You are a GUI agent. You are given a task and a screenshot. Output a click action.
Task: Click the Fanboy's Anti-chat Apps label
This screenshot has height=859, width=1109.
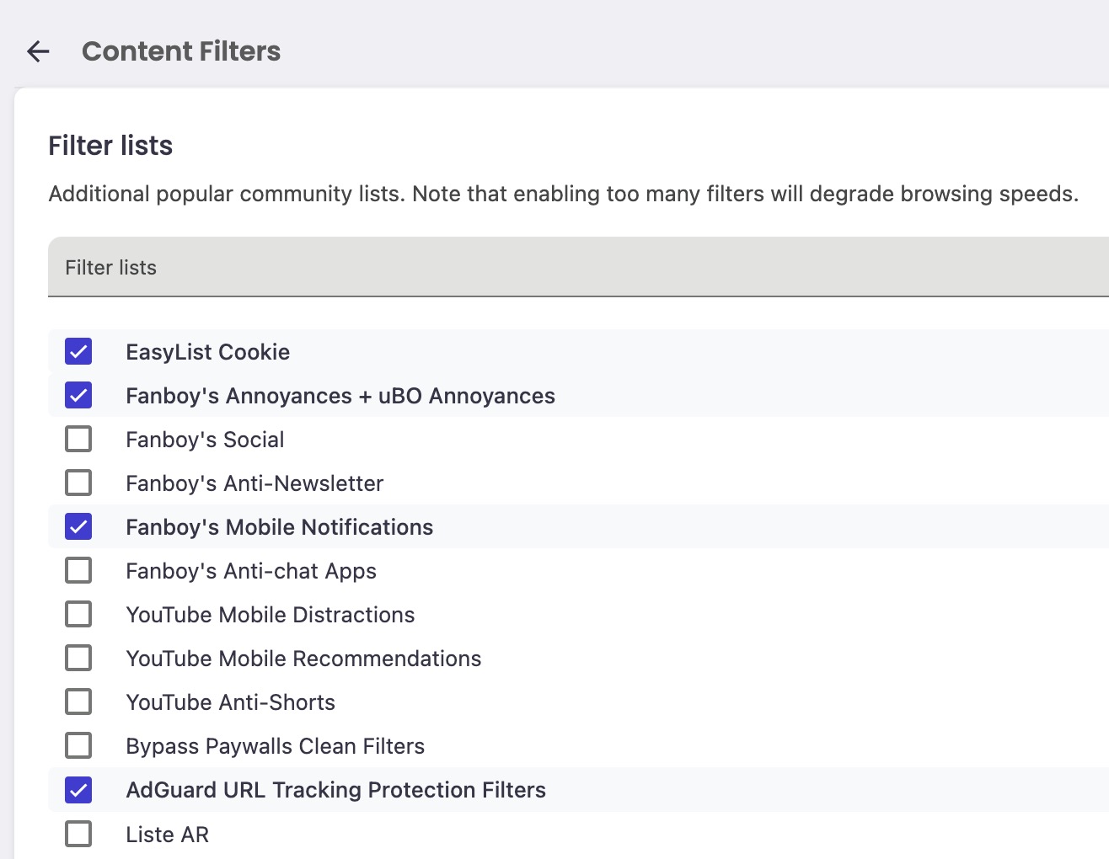(x=251, y=571)
